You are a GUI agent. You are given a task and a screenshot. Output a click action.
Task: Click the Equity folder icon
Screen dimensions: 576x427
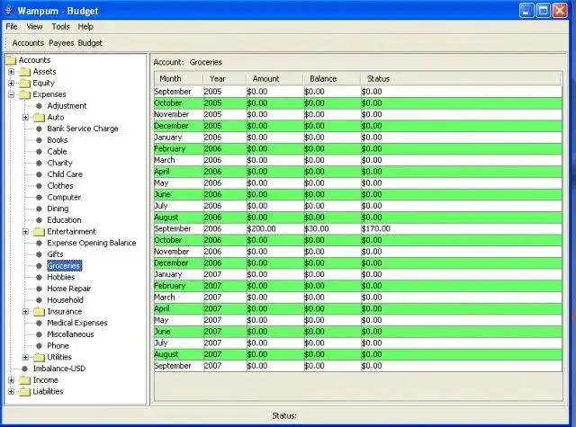(24, 83)
